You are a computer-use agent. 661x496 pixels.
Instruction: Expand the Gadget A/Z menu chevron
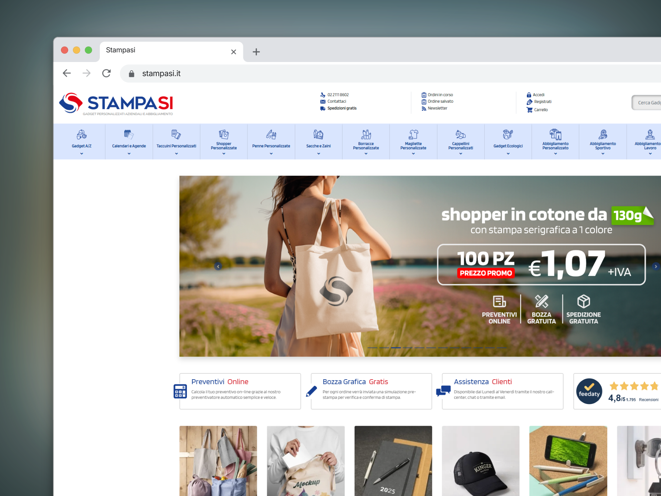click(82, 154)
